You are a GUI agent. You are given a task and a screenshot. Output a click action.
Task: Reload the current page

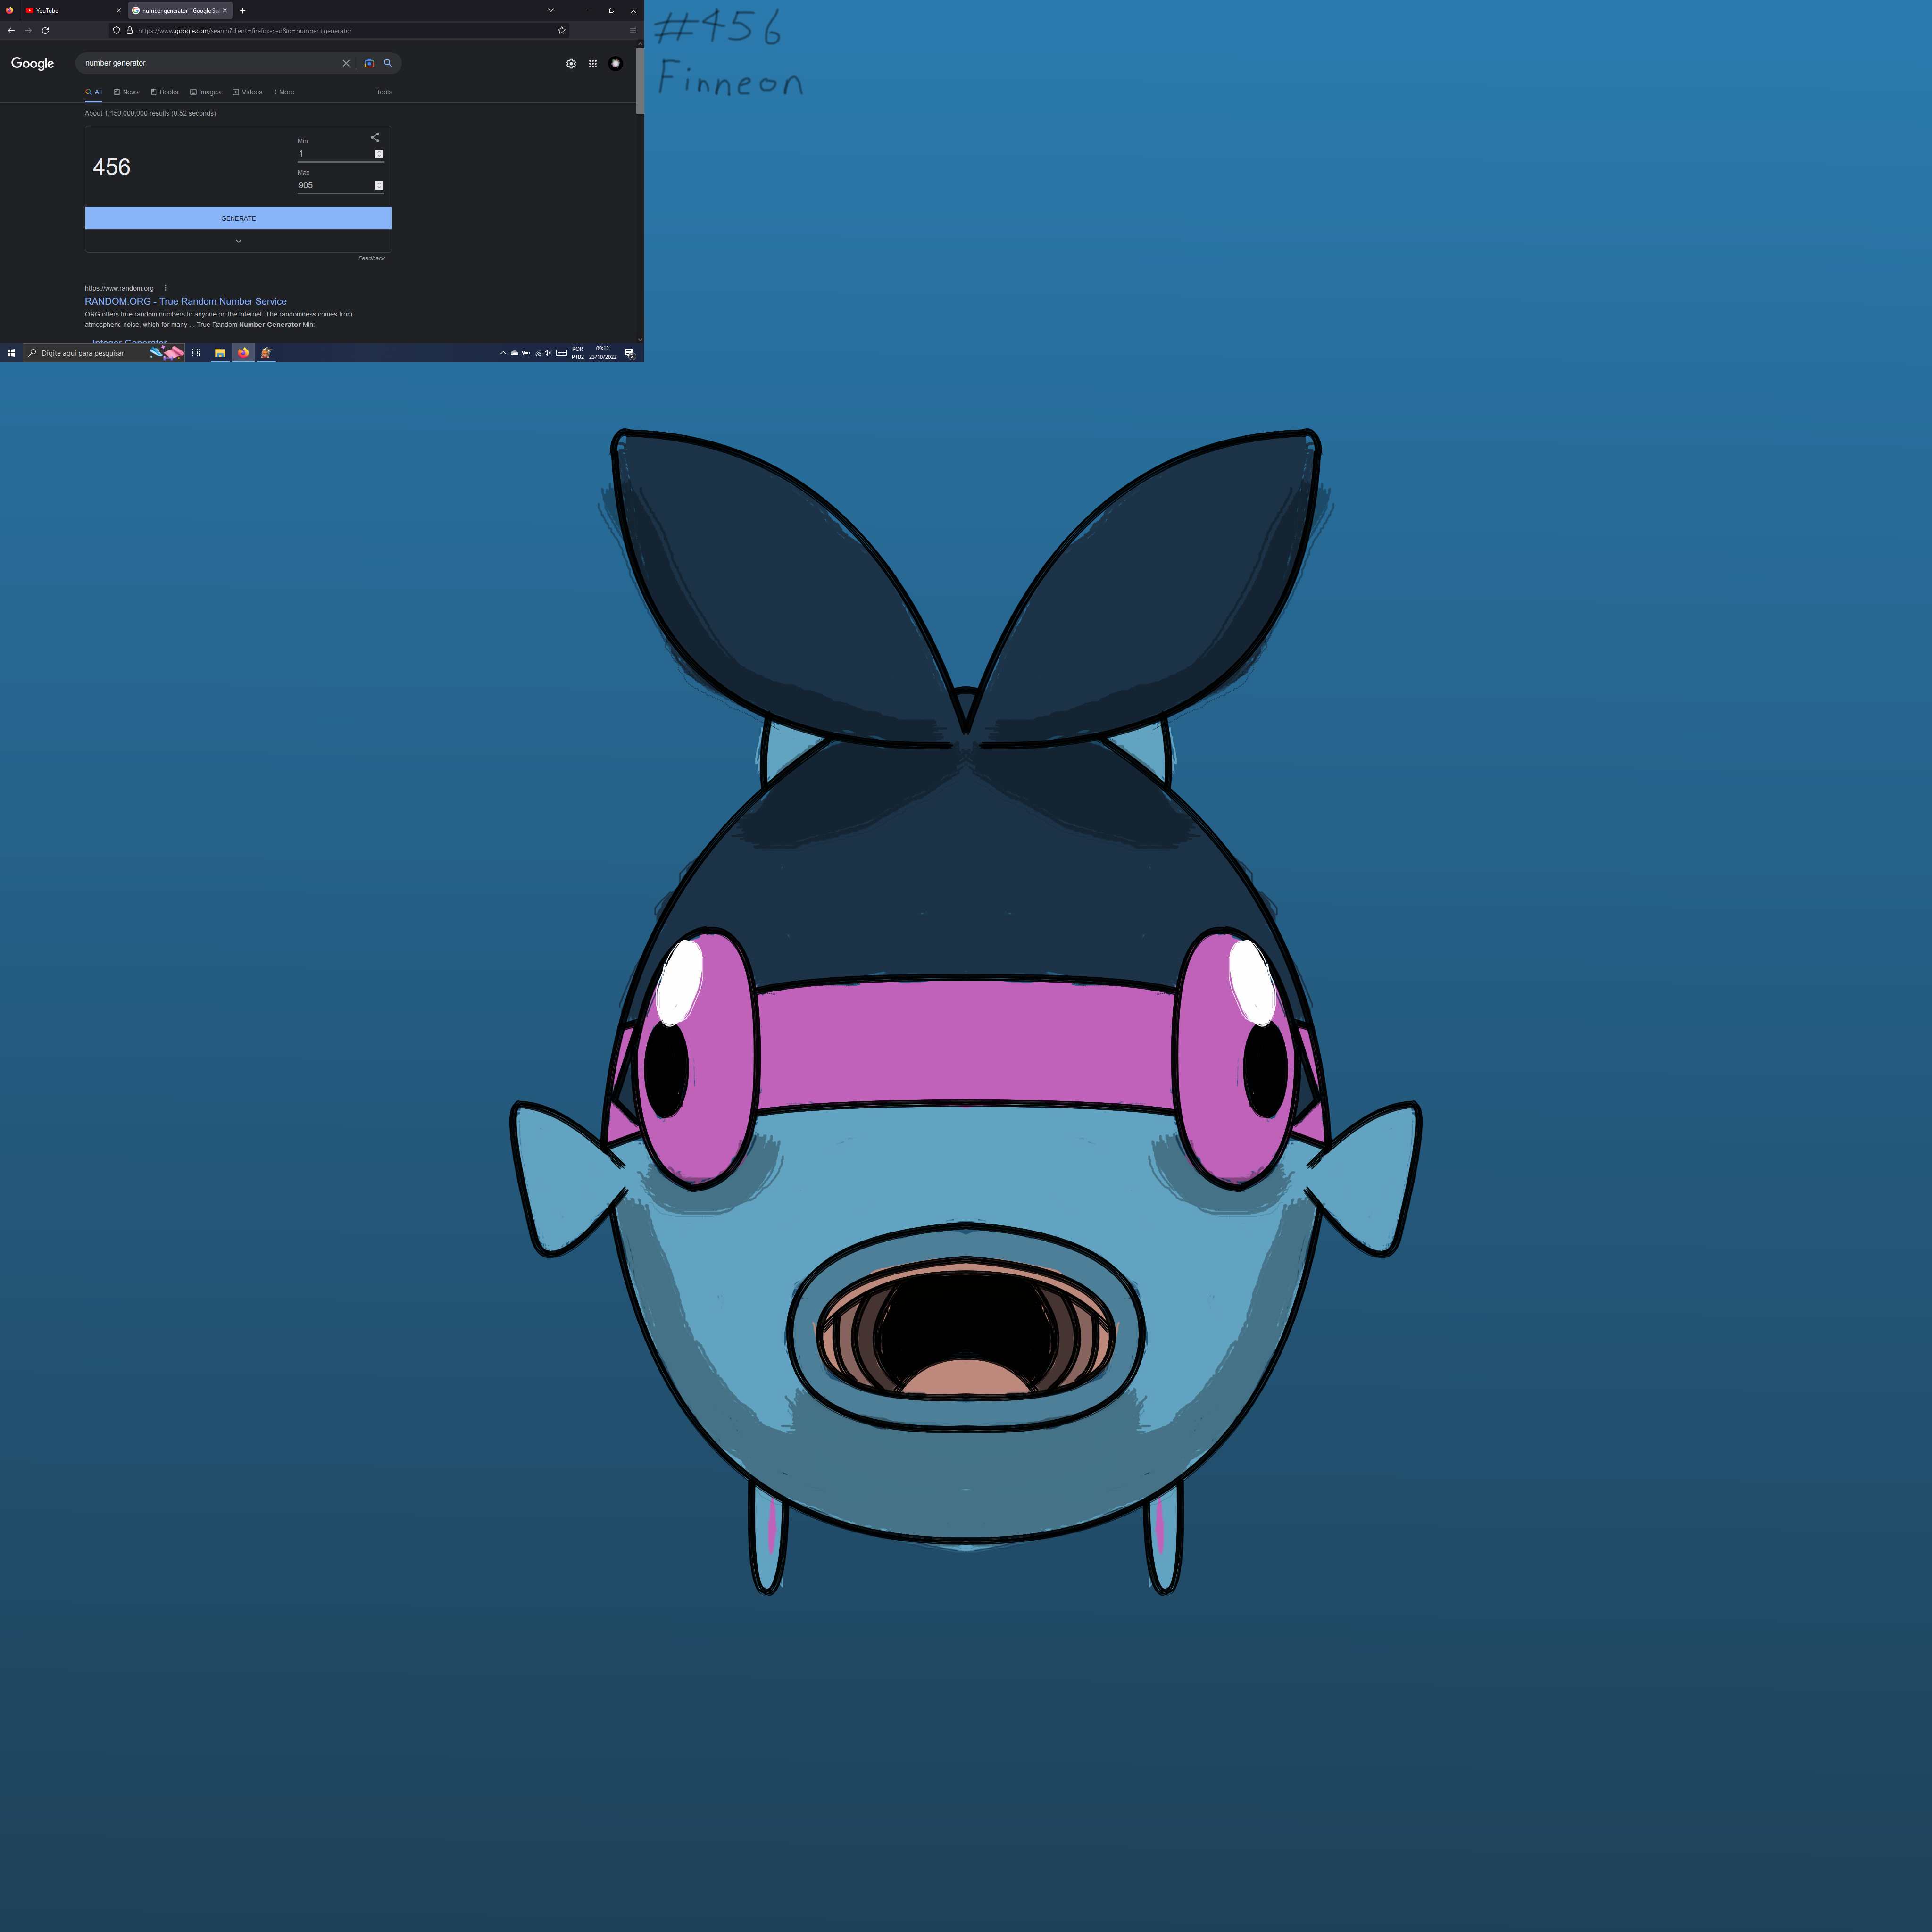[x=45, y=30]
